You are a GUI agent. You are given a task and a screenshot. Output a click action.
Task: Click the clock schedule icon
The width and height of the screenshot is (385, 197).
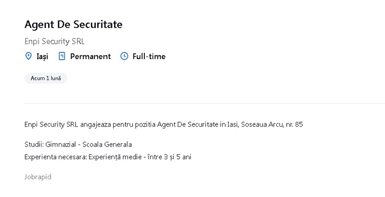pyautogui.click(x=124, y=56)
